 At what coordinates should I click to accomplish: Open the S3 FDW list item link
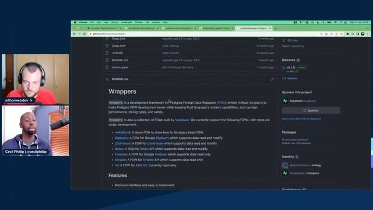click(117, 165)
